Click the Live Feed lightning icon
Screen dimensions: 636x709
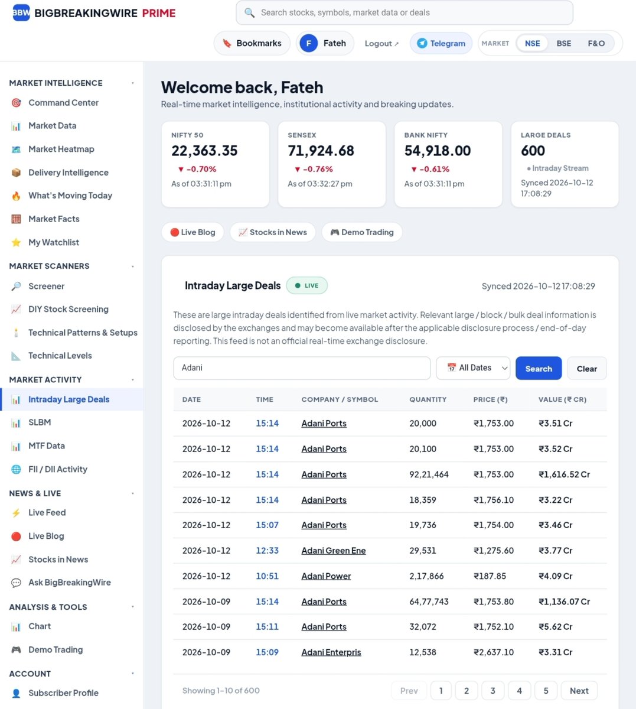coord(17,513)
